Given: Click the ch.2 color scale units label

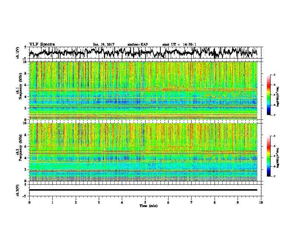Looking at the screenshot, I should tap(278, 158).
